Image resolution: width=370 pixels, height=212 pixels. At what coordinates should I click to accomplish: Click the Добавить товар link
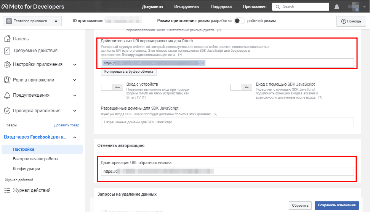pyautogui.click(x=67, y=125)
